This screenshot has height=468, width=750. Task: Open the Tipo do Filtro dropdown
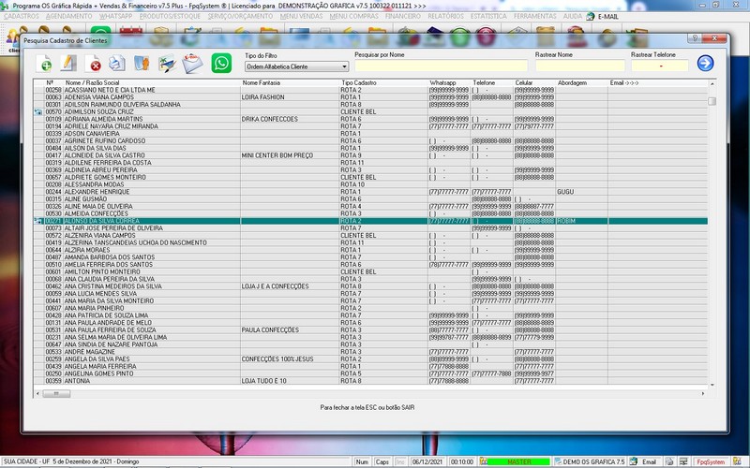(x=296, y=66)
